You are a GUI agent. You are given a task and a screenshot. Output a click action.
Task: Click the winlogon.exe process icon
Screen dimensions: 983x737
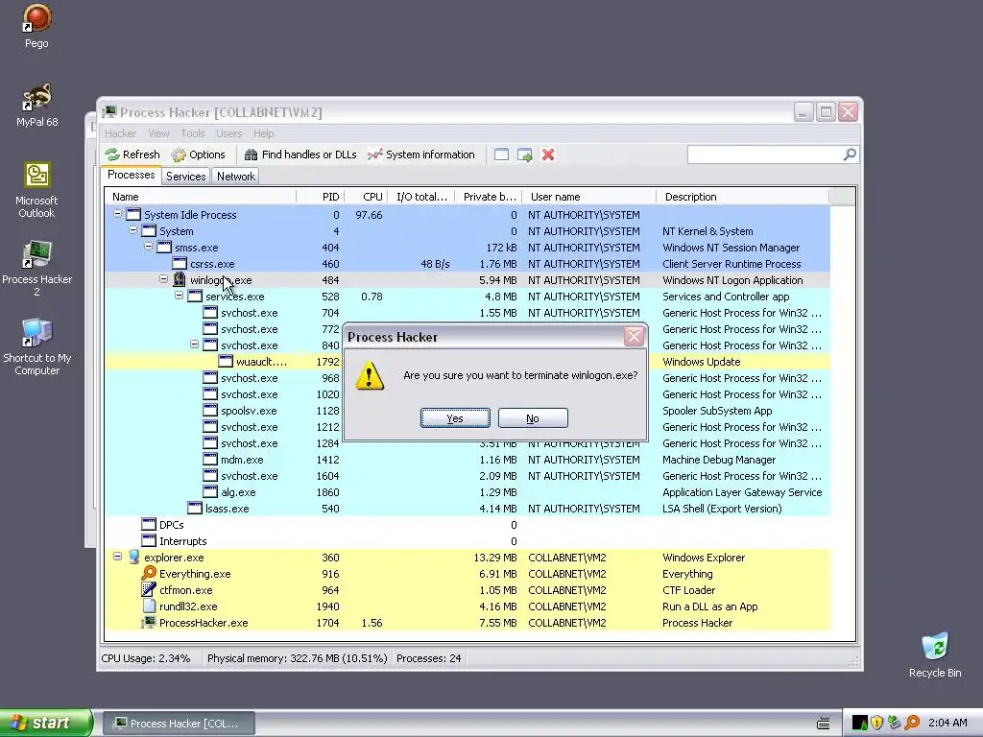tap(180, 279)
